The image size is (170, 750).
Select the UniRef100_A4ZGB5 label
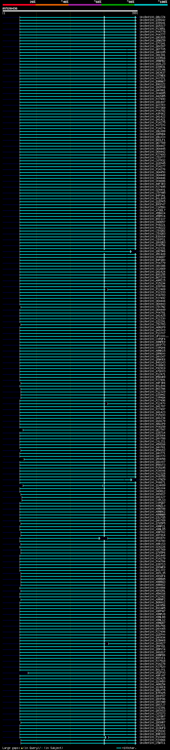(152, 96)
